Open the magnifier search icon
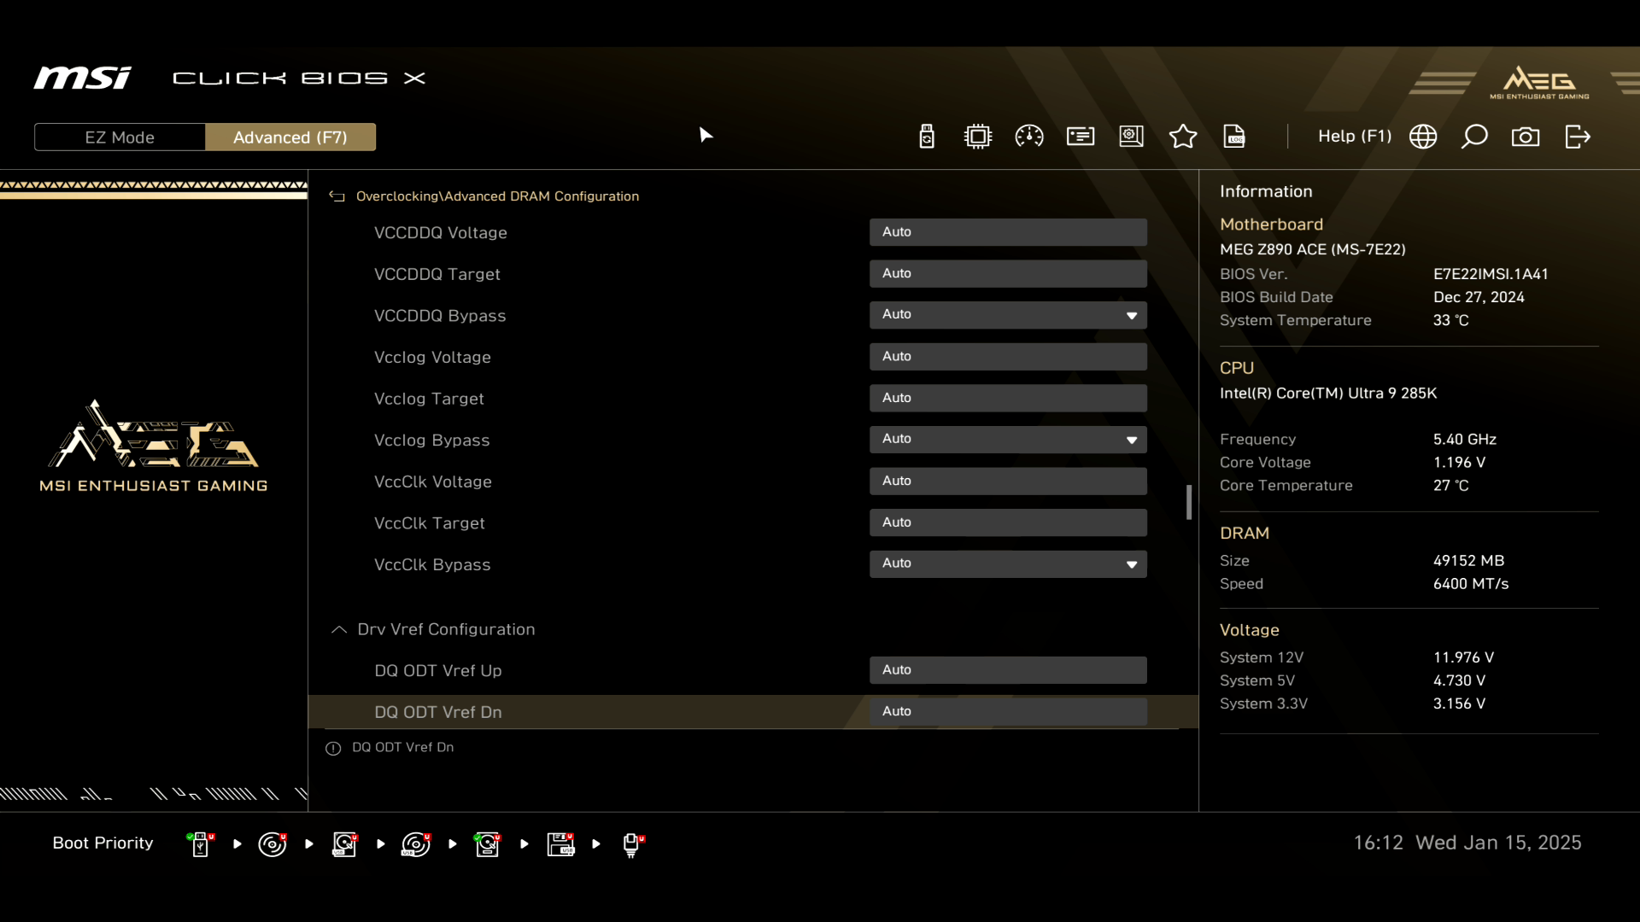 1474,137
